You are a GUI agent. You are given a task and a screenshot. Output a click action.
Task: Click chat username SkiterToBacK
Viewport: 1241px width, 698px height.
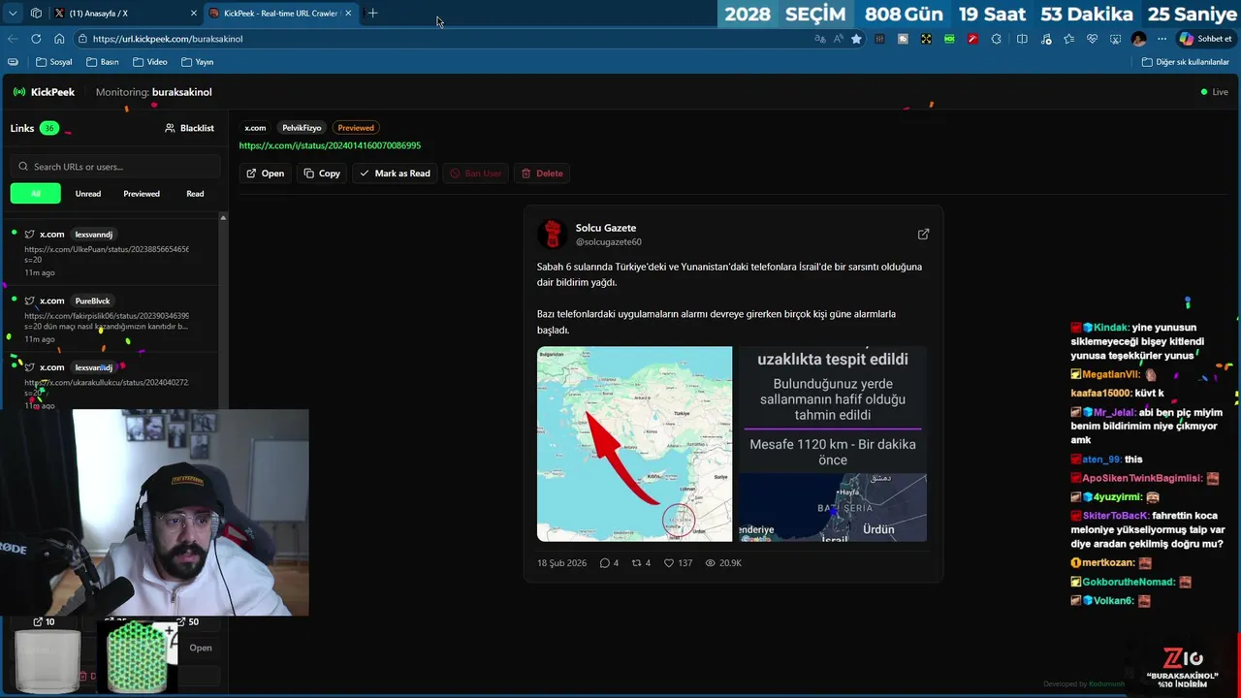1115,516
